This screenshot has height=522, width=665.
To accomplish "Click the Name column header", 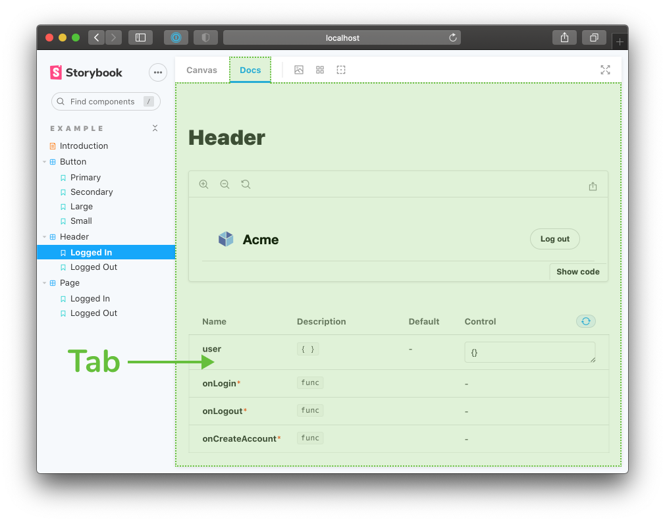I will 214,322.
